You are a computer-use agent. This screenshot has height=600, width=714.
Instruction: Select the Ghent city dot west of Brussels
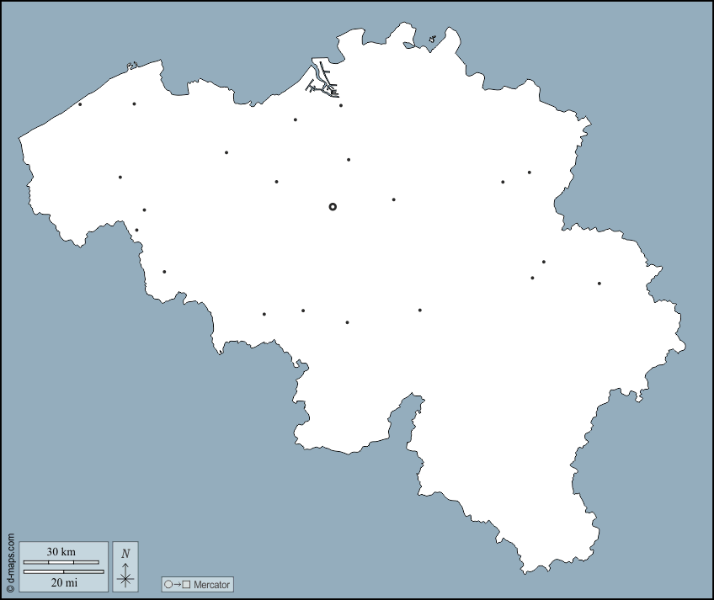tap(226, 152)
